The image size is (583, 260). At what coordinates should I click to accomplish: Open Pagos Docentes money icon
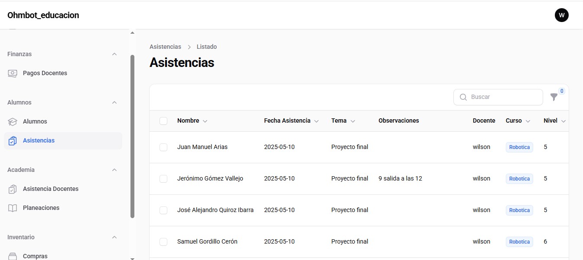tap(13, 73)
